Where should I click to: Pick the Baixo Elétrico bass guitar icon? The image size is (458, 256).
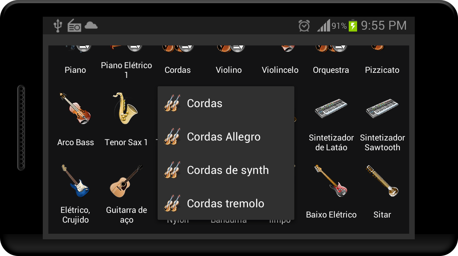tap(331, 180)
